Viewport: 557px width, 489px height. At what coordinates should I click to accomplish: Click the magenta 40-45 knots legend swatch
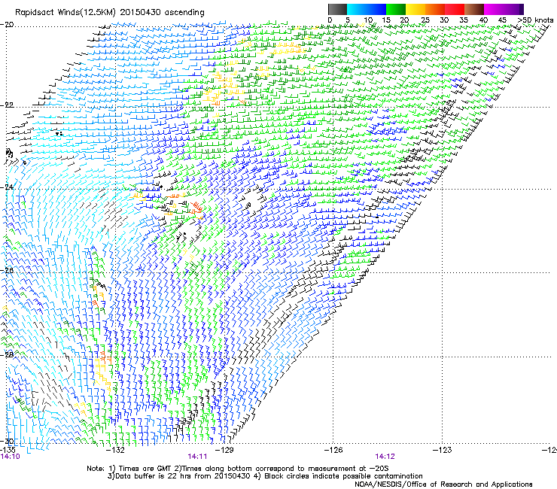(494, 9)
